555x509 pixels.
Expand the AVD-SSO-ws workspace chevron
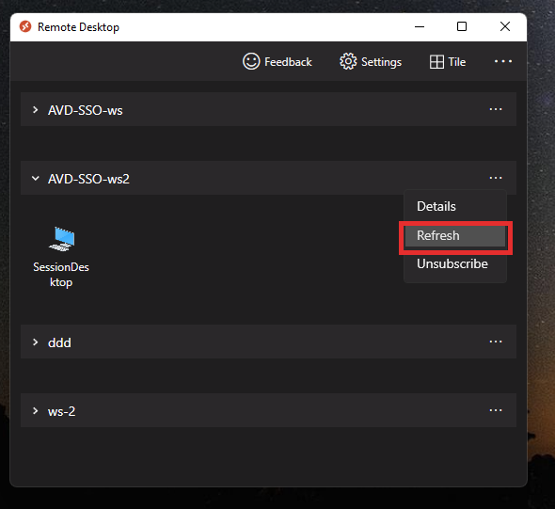tap(35, 110)
